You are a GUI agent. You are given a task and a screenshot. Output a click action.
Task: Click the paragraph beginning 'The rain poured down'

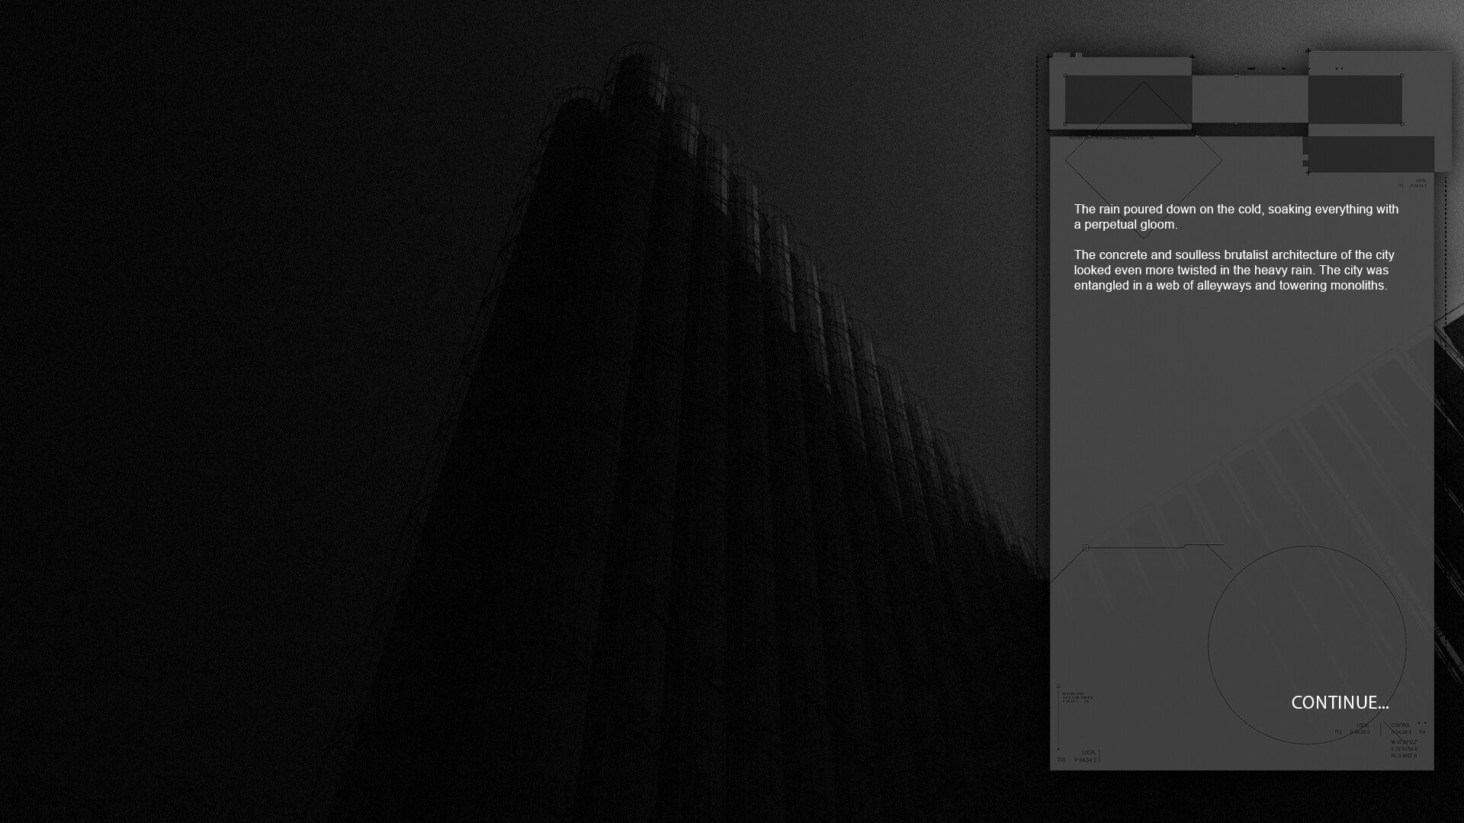[x=1236, y=216]
